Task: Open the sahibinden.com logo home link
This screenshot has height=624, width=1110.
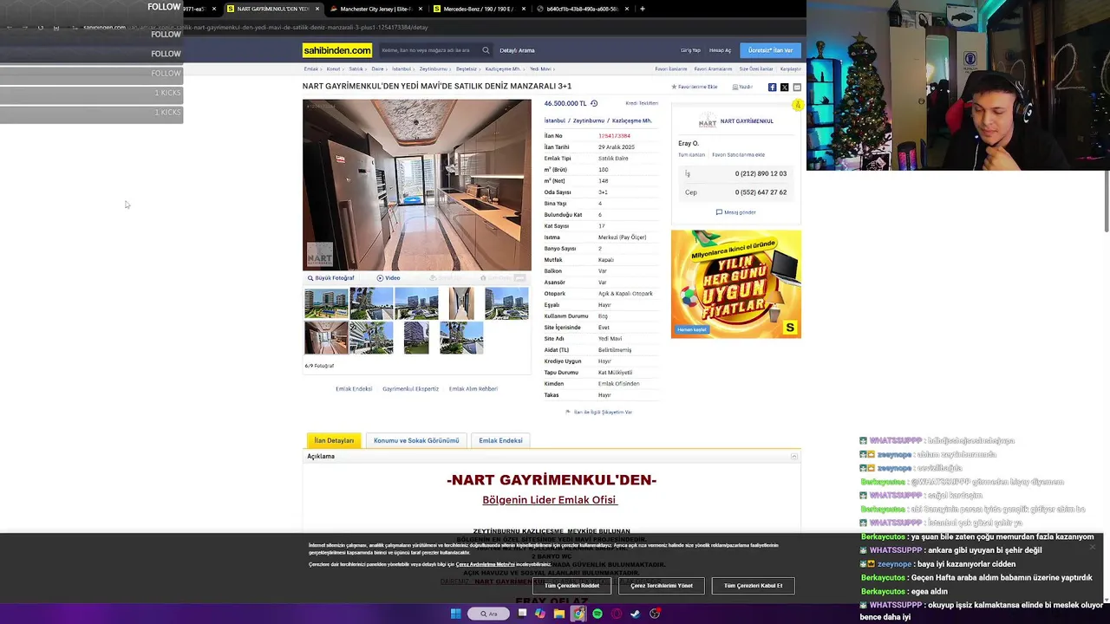Action: tap(337, 50)
